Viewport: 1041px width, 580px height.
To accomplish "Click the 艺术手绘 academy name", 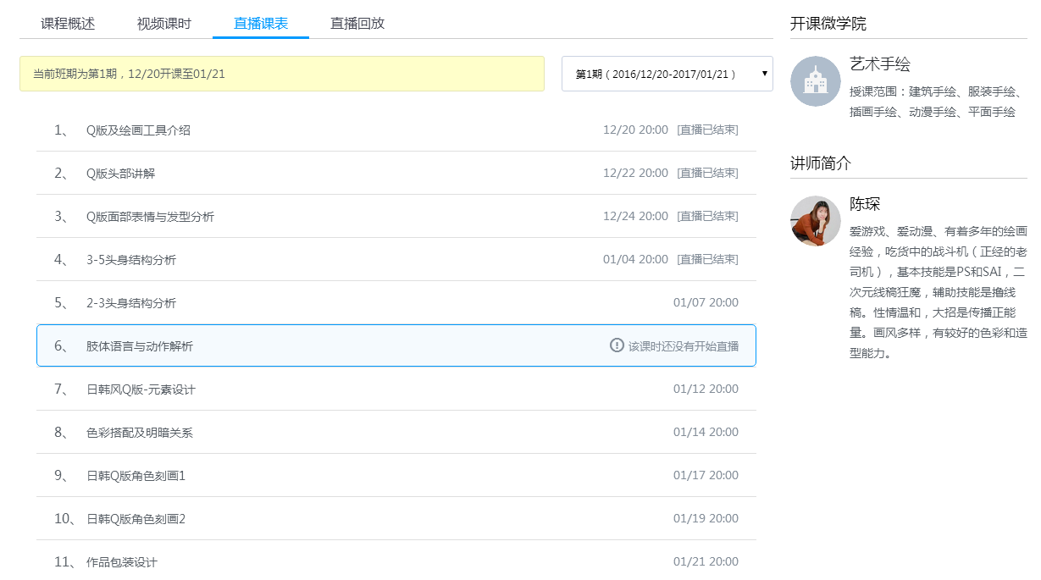I will tap(879, 65).
